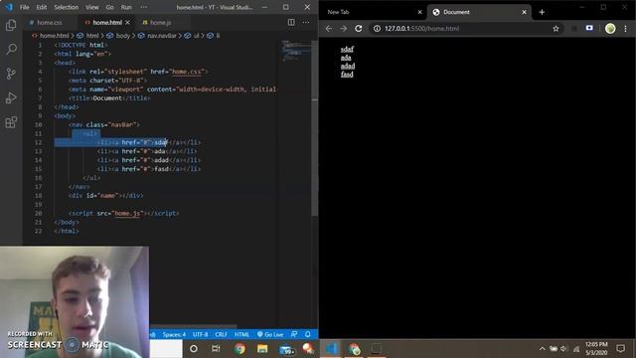Change language mode from HTML

[241, 334]
